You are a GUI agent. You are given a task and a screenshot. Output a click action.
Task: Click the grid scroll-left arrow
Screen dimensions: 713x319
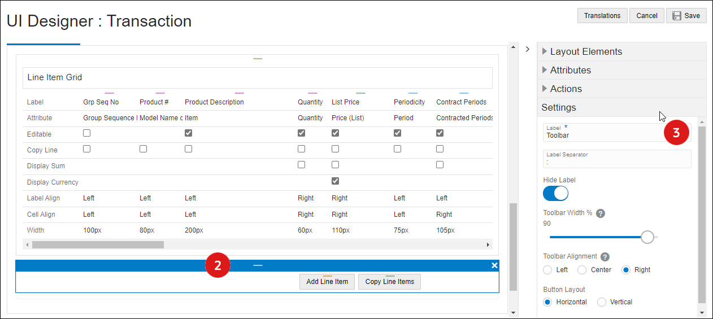tap(27, 244)
